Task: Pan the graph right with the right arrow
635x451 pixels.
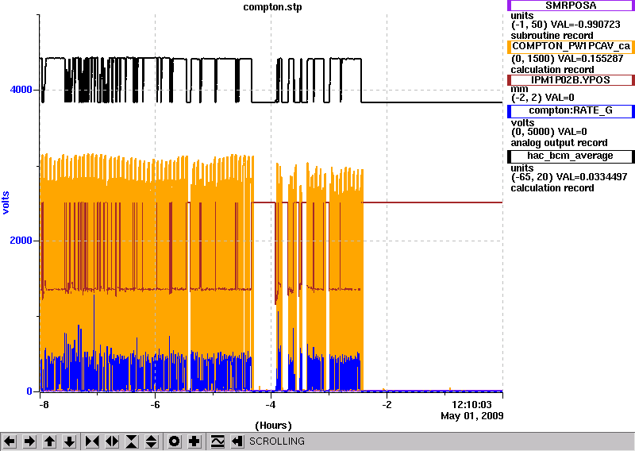Action: pyautogui.click(x=29, y=441)
